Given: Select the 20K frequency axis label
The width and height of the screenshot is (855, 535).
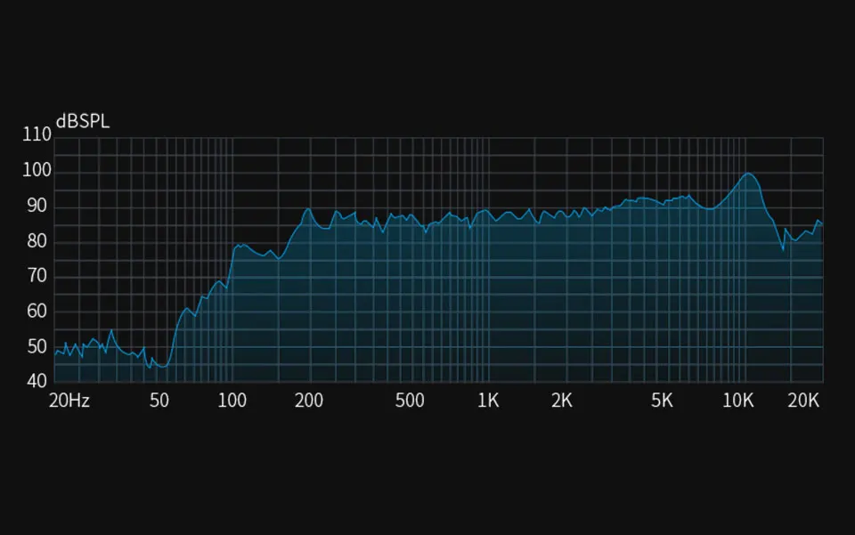Looking at the screenshot, I should [803, 401].
